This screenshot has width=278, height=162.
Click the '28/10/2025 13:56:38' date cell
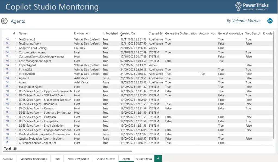134,48
